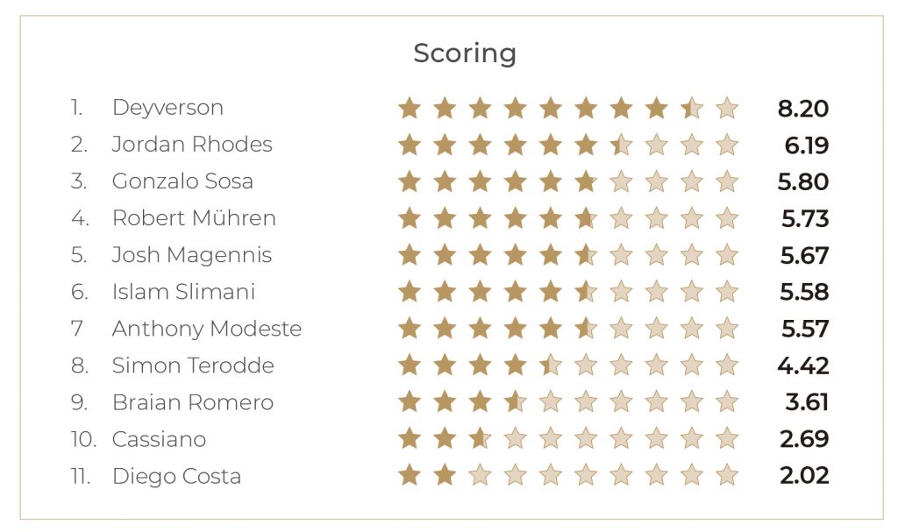
Task: Click the first star in Gonzalo Sosa's row
Action: [410, 182]
